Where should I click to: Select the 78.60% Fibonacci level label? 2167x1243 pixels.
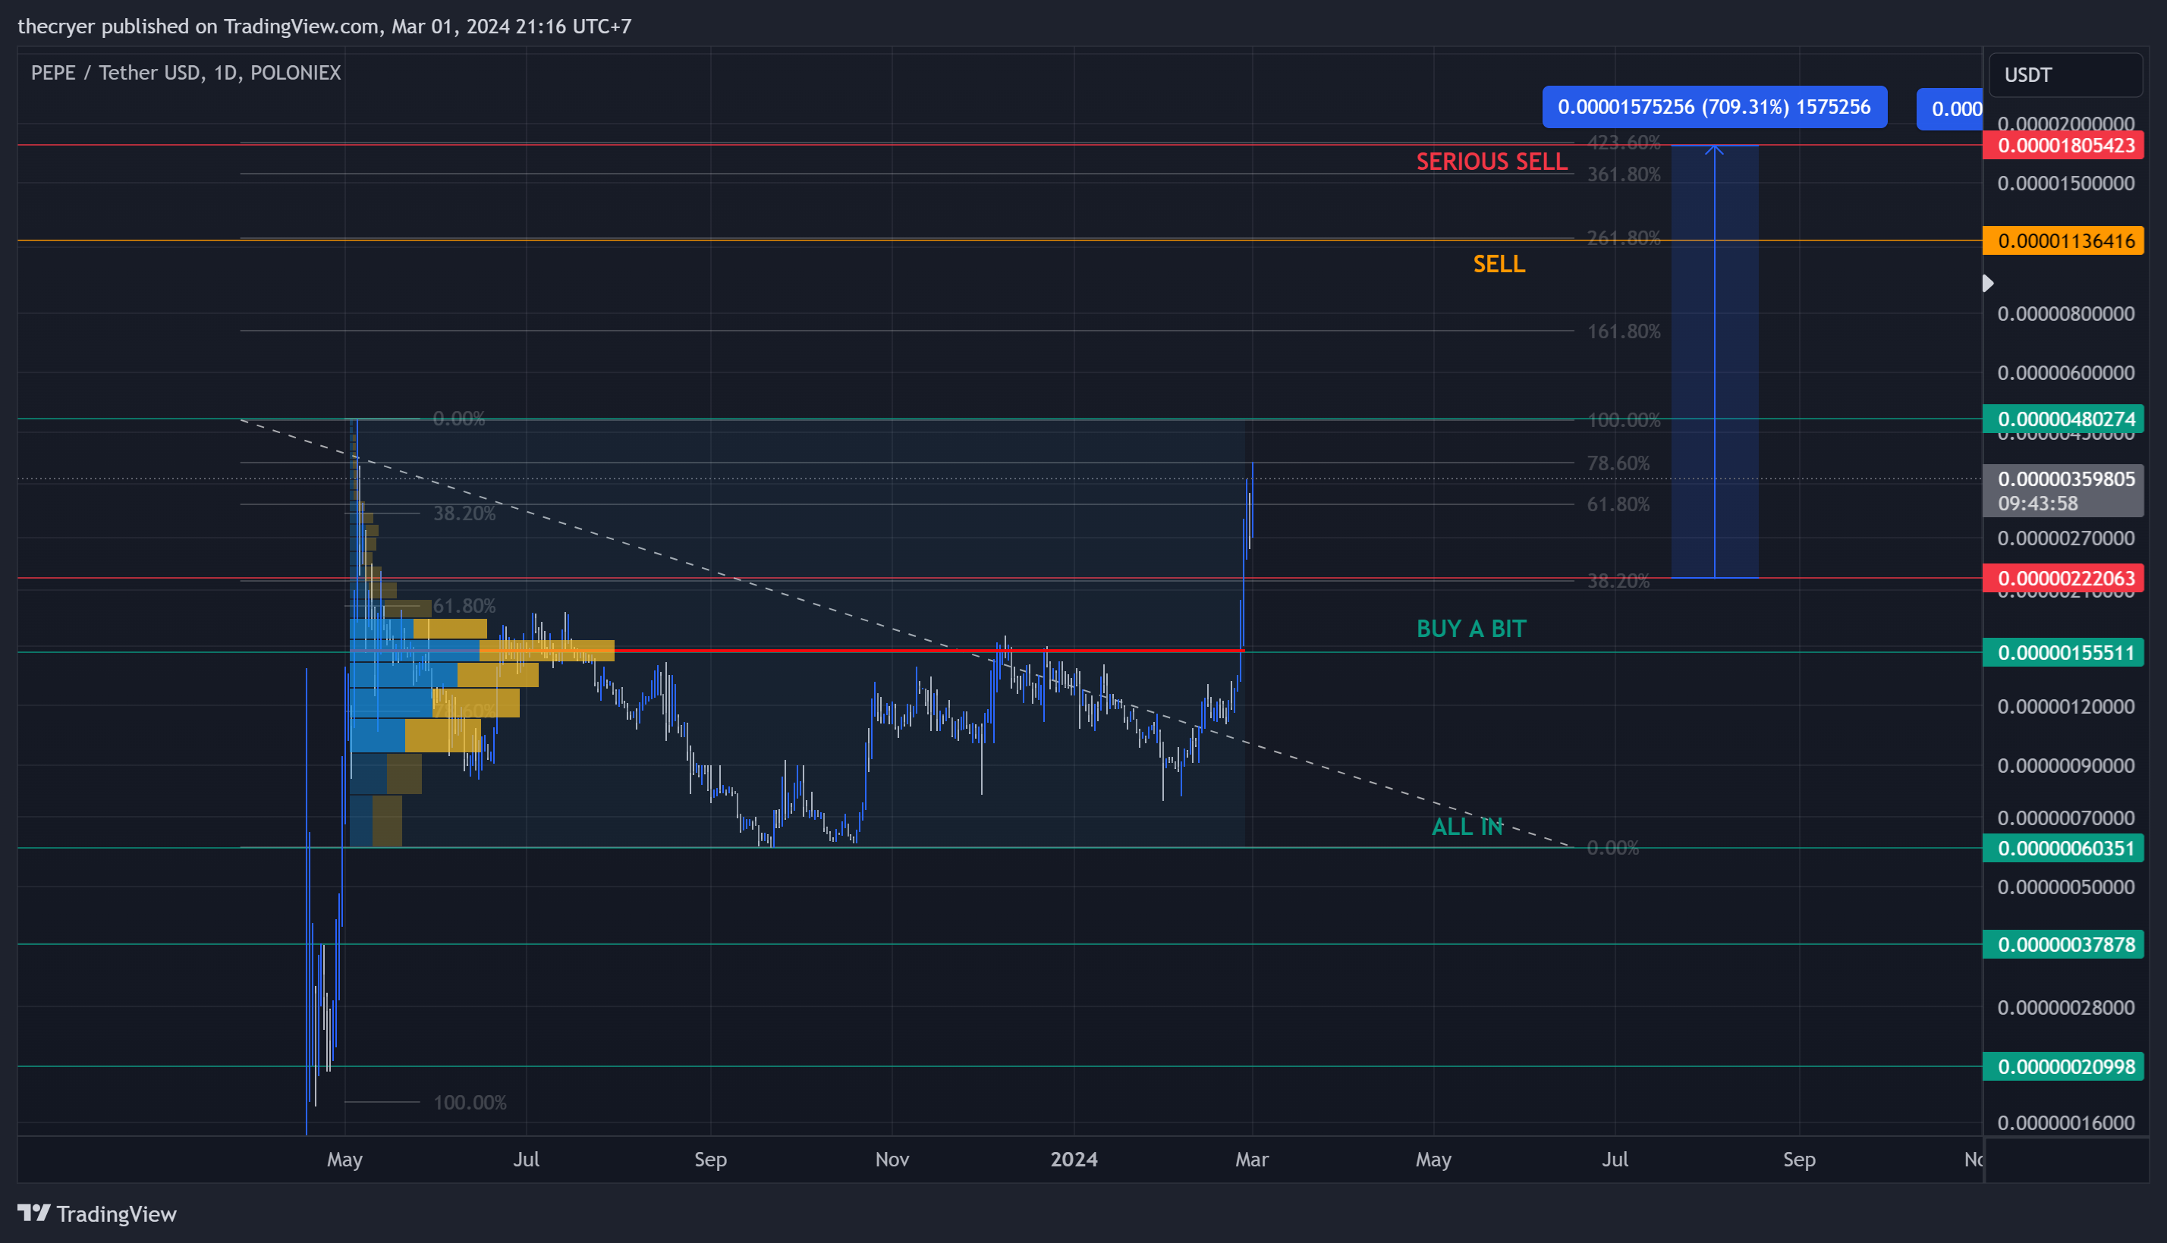click(x=1618, y=463)
